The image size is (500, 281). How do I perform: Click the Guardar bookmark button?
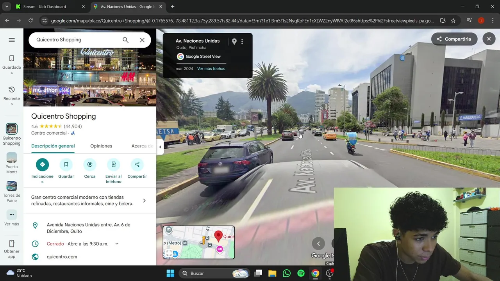(66, 169)
